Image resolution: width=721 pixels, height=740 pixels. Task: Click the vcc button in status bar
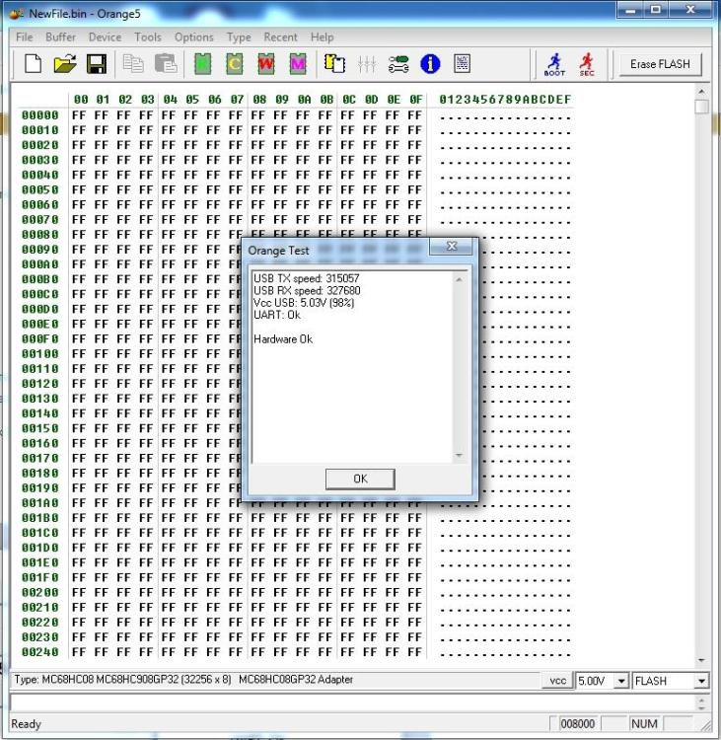(557, 681)
